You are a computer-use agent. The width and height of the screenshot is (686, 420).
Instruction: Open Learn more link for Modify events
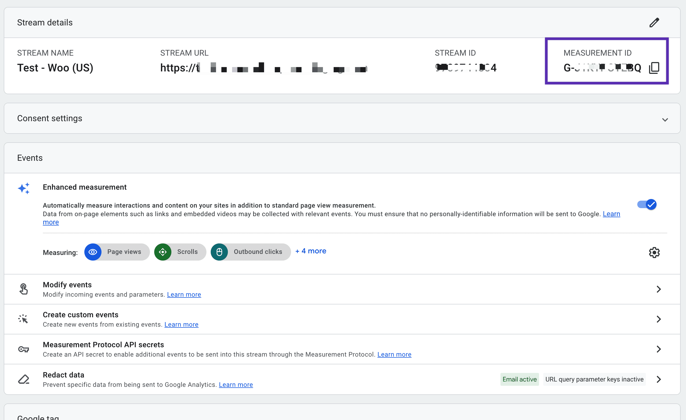click(x=184, y=294)
